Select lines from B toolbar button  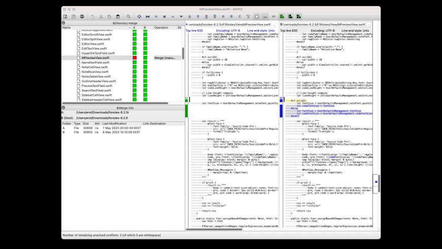coord(232,17)
